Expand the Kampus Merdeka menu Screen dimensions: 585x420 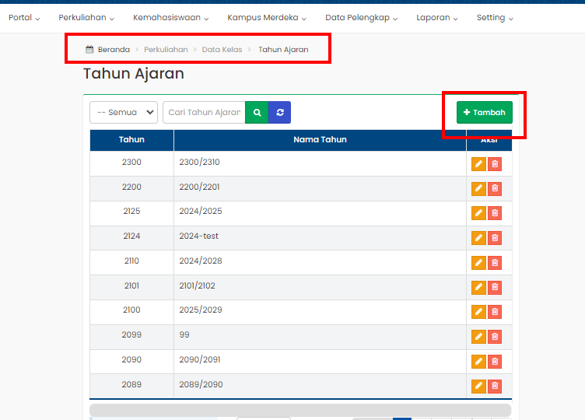(x=267, y=18)
